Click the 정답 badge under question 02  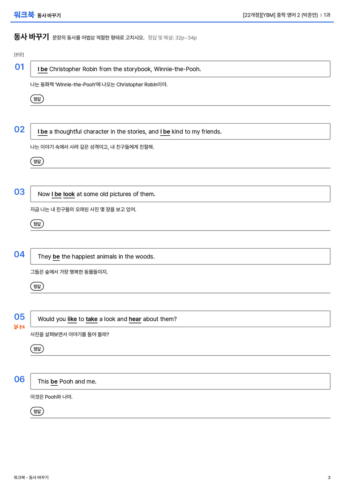(37, 161)
